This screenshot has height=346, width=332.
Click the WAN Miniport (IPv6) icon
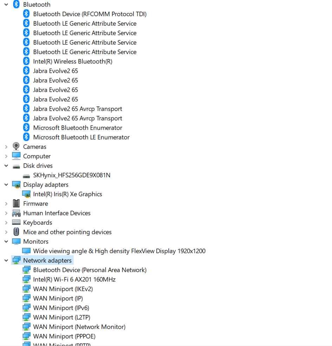(26, 308)
